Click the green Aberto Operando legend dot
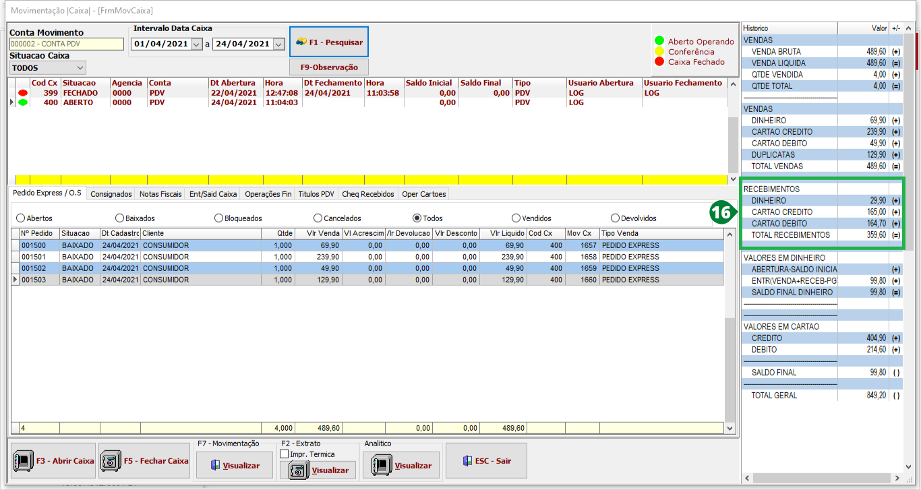Image resolution: width=921 pixels, height=490 pixels. tap(659, 41)
